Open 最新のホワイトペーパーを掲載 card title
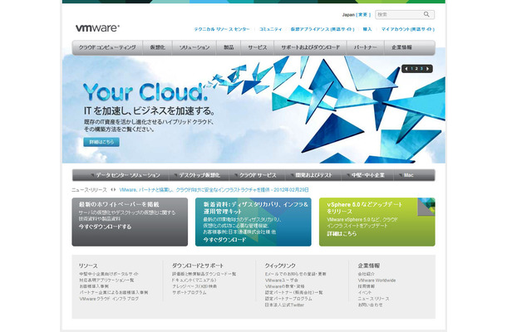The image size is (507, 332). [119, 204]
